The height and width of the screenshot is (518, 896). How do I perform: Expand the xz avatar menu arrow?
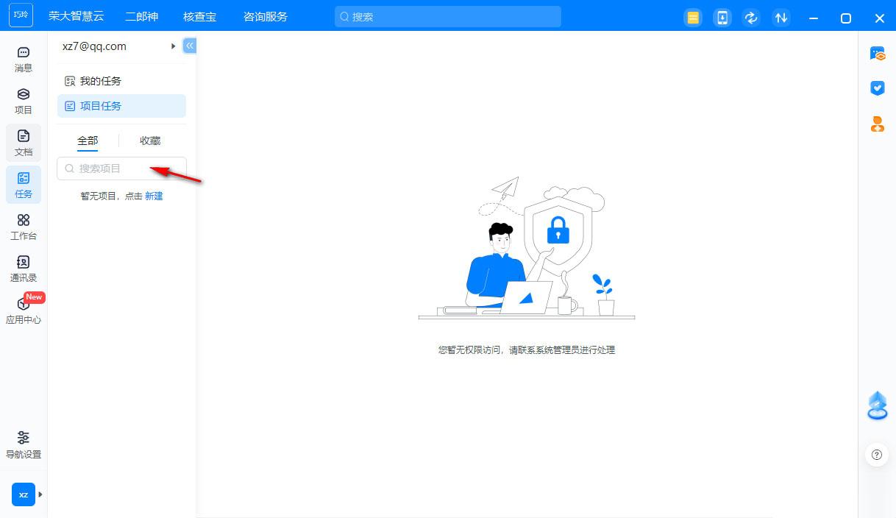(40, 494)
